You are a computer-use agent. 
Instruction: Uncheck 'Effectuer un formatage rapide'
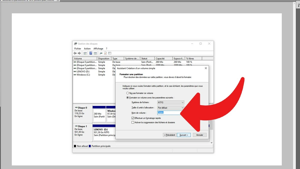click(x=133, y=118)
